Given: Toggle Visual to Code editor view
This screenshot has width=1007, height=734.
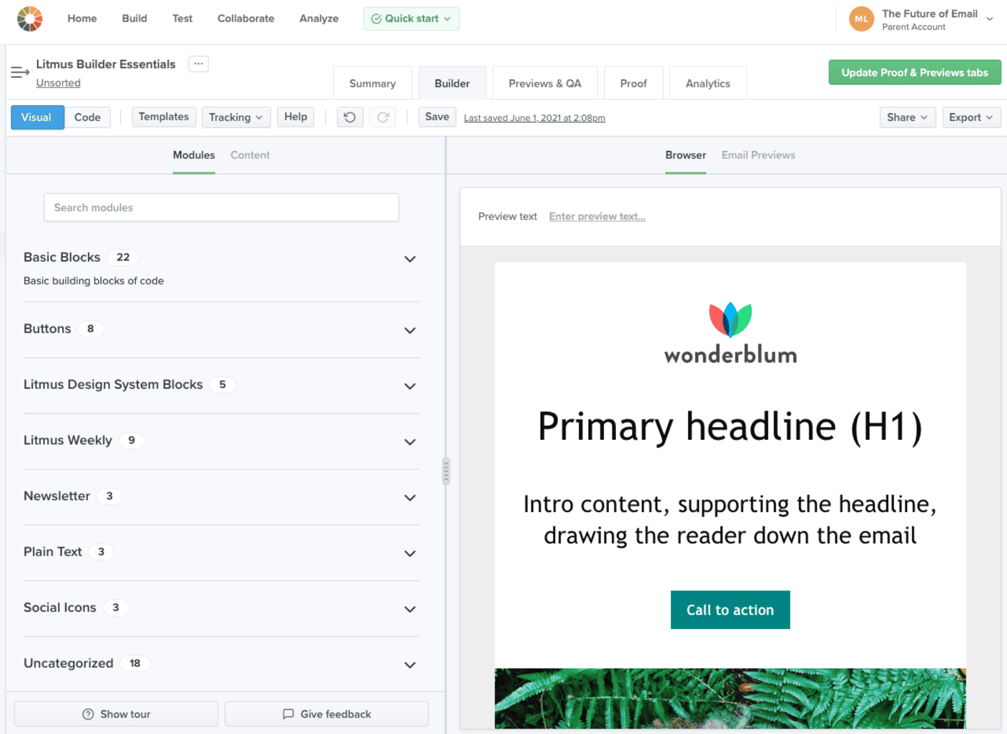Looking at the screenshot, I should tap(86, 116).
